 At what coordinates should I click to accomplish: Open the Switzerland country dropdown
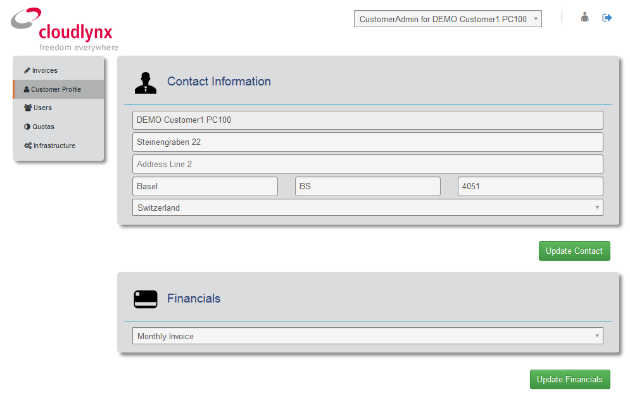click(x=368, y=208)
